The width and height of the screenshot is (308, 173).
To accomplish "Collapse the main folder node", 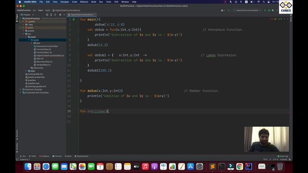I will (x=26, y=37).
